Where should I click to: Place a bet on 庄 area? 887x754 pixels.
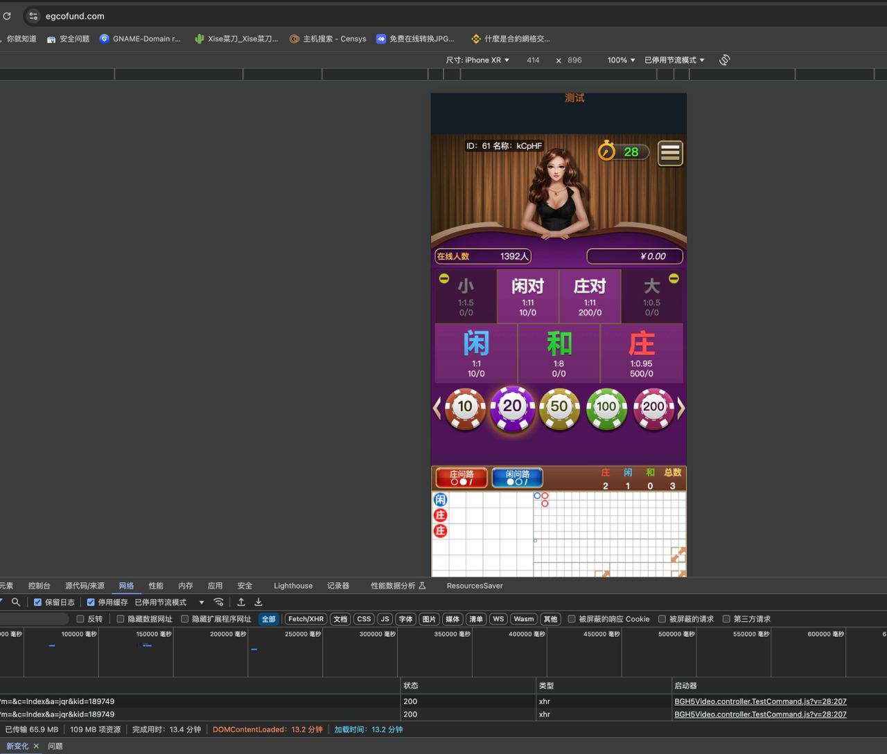click(x=641, y=353)
